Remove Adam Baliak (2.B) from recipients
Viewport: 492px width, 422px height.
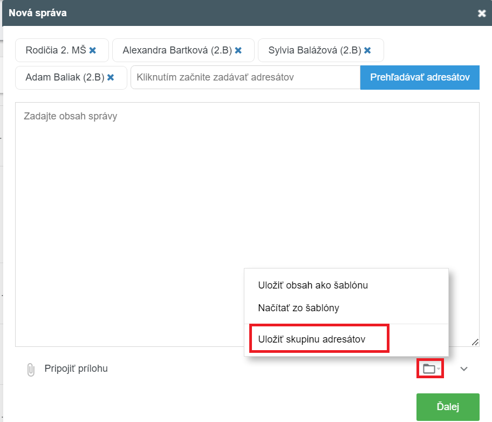[x=111, y=77]
